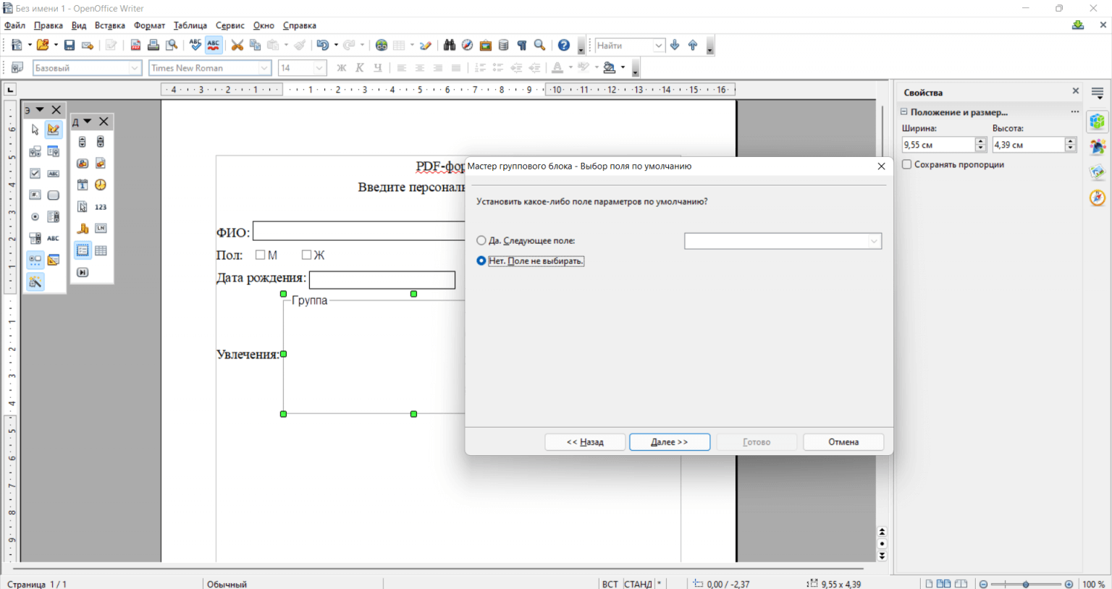This screenshot has width=1112, height=589.
Task: Open the Undo history dropdown arrow
Action: coord(336,45)
